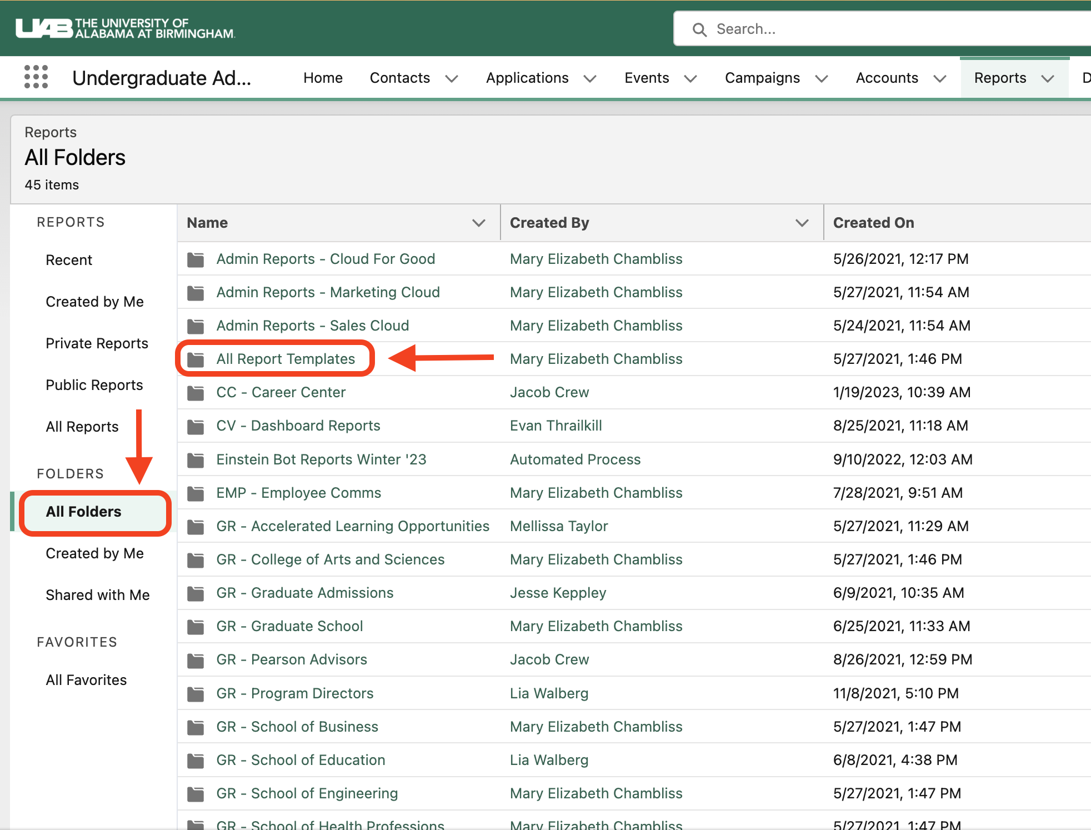This screenshot has width=1091, height=830.
Task: Click the folder icon beside Admin Reports - Cloud For Good
Action: 196,259
